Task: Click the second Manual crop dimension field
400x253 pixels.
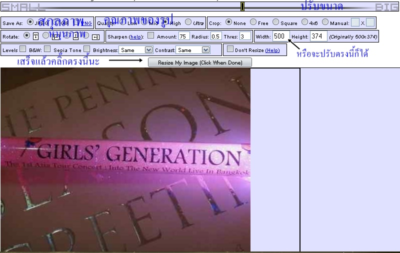Action: [370, 22]
